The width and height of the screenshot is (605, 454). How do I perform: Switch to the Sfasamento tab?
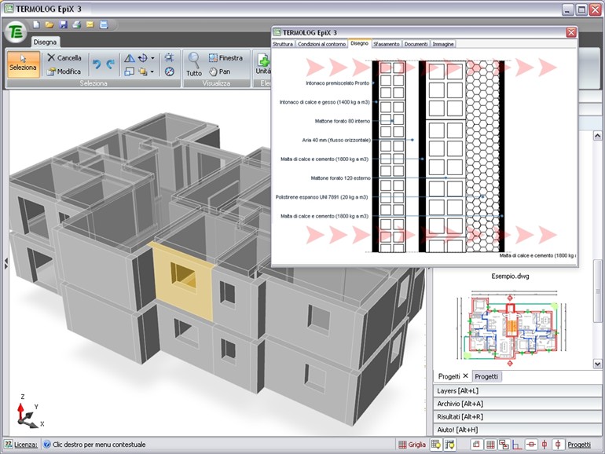(386, 44)
